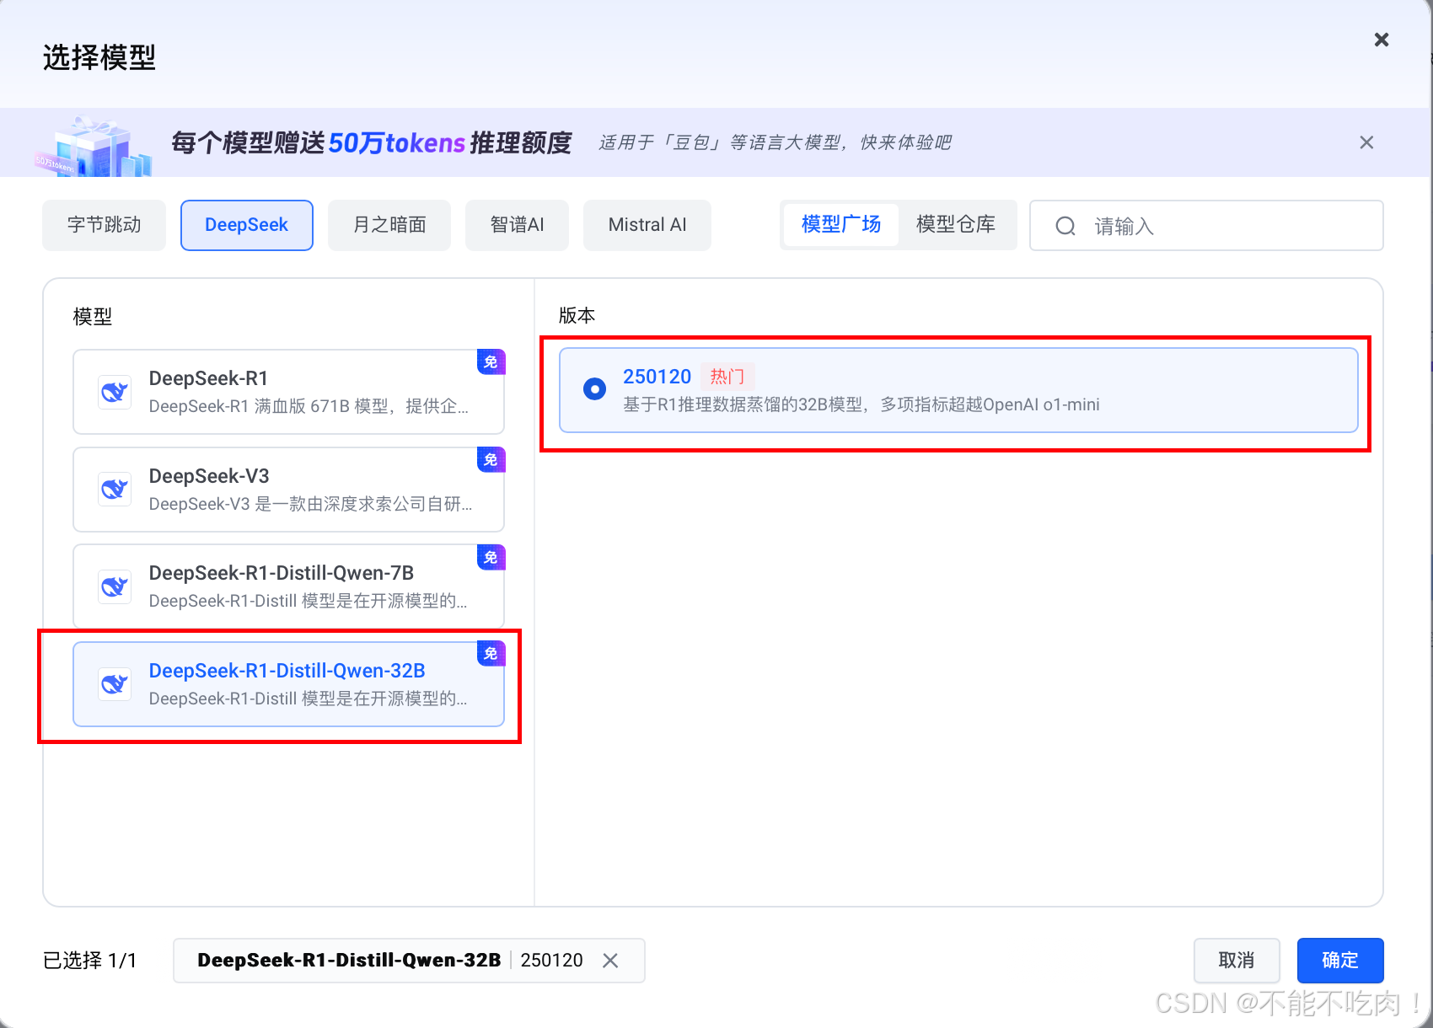Choose the DeepSeek-R1-Distill-Qwen-7B model card
Screen dimensions: 1433x1028
pos(288,586)
